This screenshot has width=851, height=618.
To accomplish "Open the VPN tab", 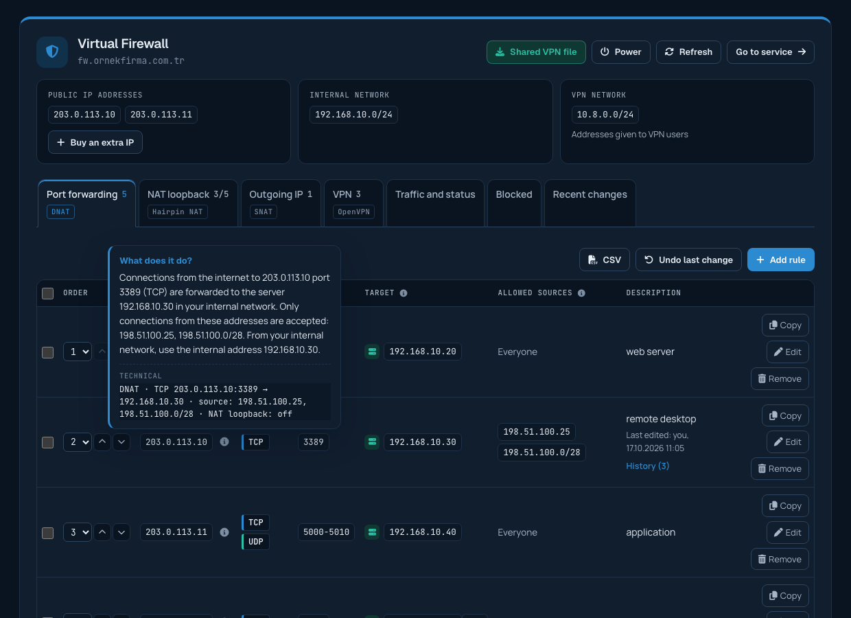I will [x=354, y=203].
